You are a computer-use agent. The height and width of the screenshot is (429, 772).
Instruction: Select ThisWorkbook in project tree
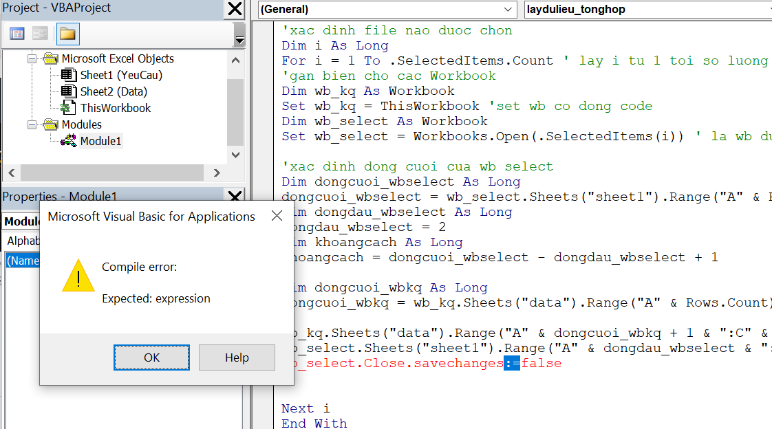click(x=116, y=108)
